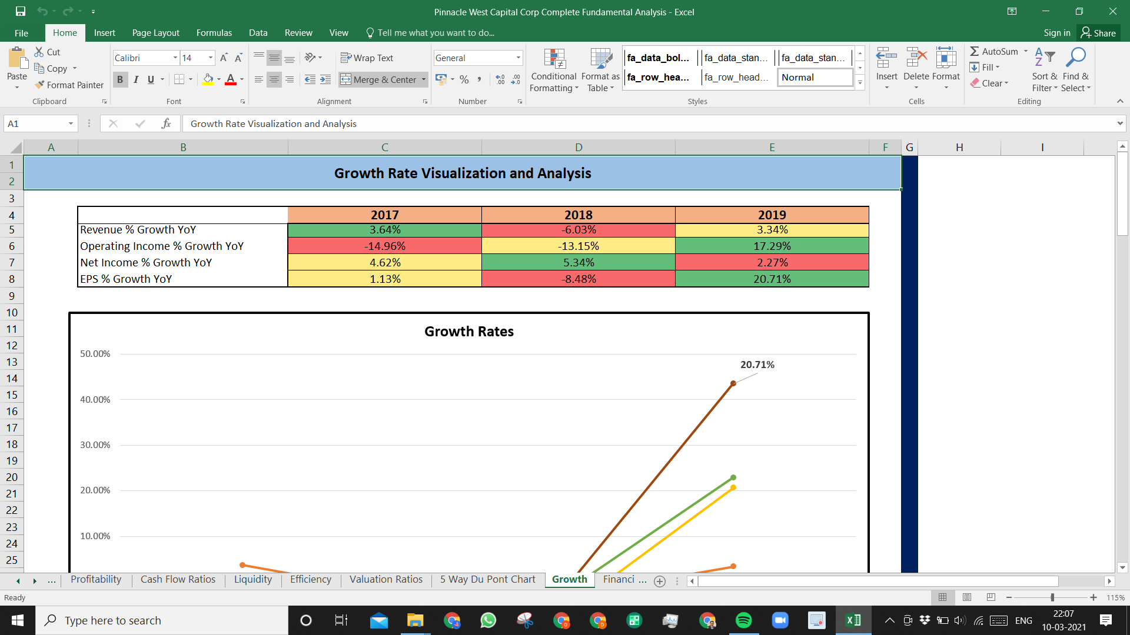Switch to the Formulas ribbon tab
Image resolution: width=1130 pixels, height=635 pixels.
[214, 33]
